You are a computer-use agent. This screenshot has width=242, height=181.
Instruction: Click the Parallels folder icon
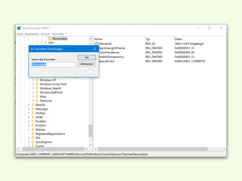(33, 121)
